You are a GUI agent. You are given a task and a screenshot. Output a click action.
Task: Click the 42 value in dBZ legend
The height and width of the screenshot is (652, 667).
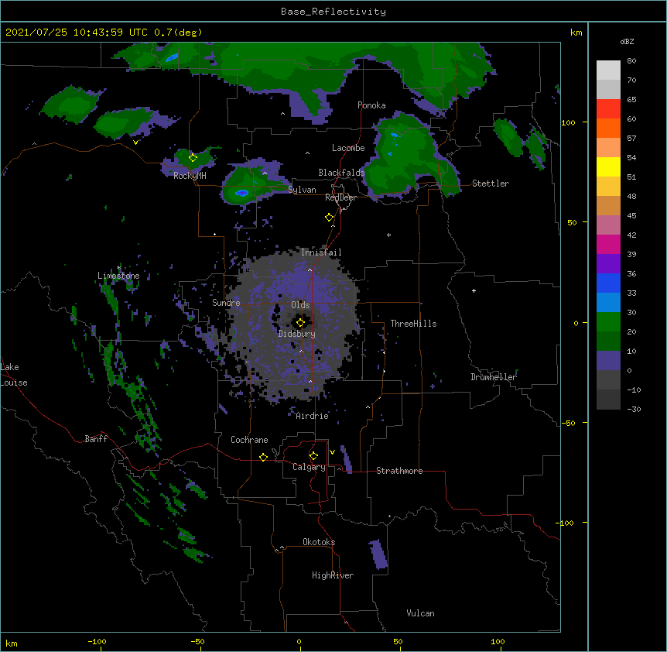[x=631, y=235]
